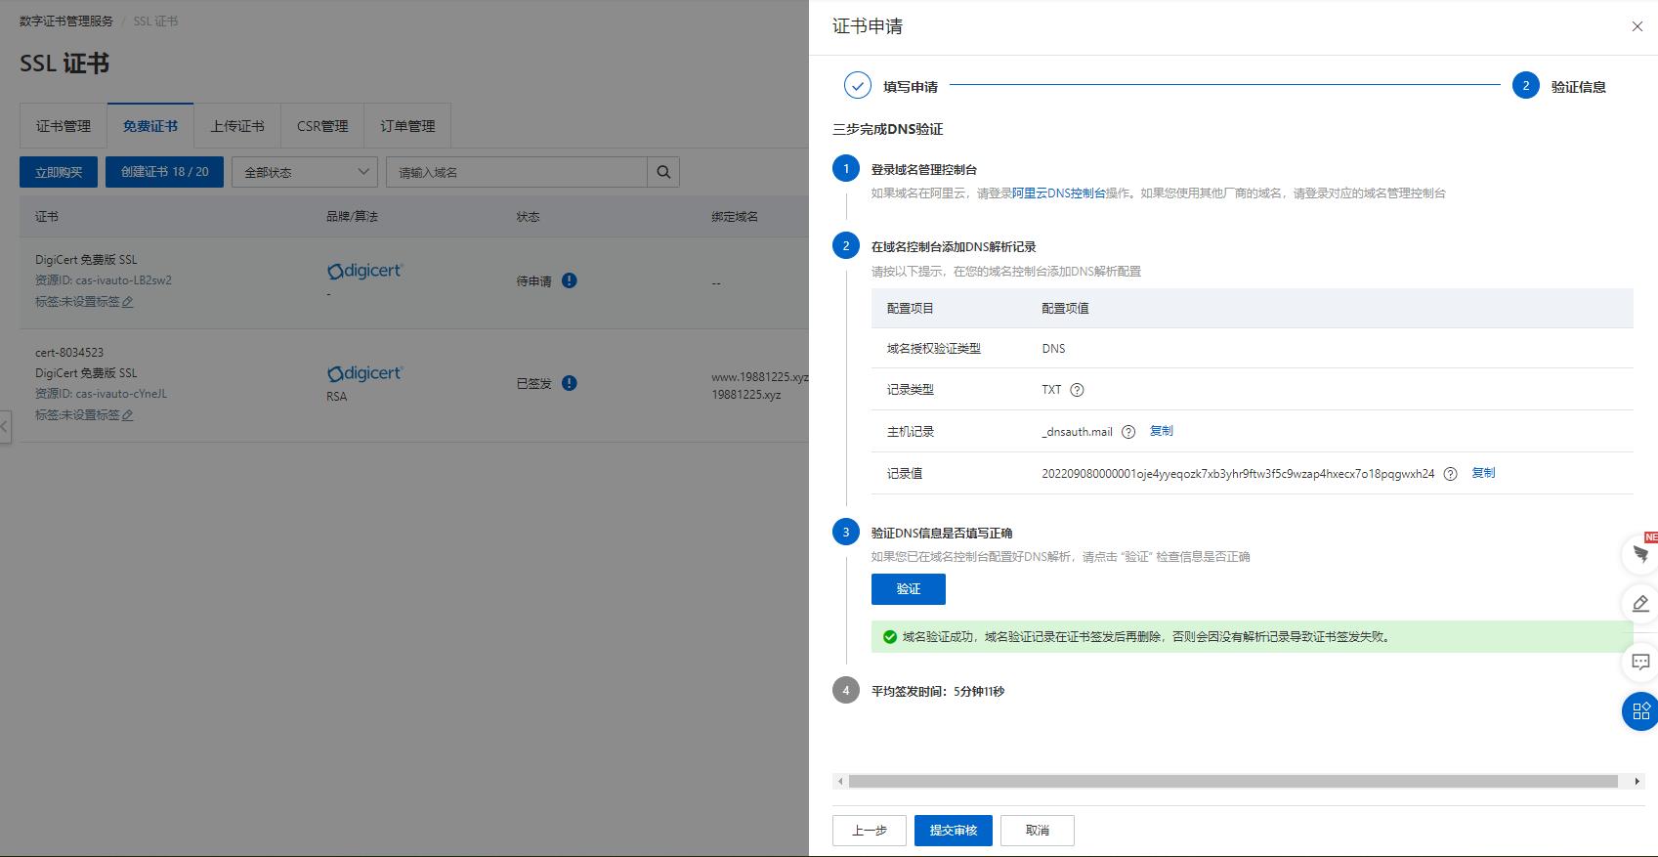The height and width of the screenshot is (857, 1658).
Task: Click the DNS verification type value
Action: [x=1053, y=349]
